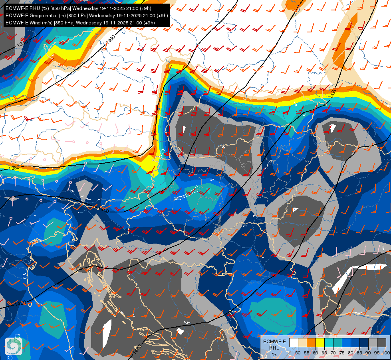Click the 1360 geopotential contour label
Viewport: 391px width, 360px height.
click(x=110, y=40)
